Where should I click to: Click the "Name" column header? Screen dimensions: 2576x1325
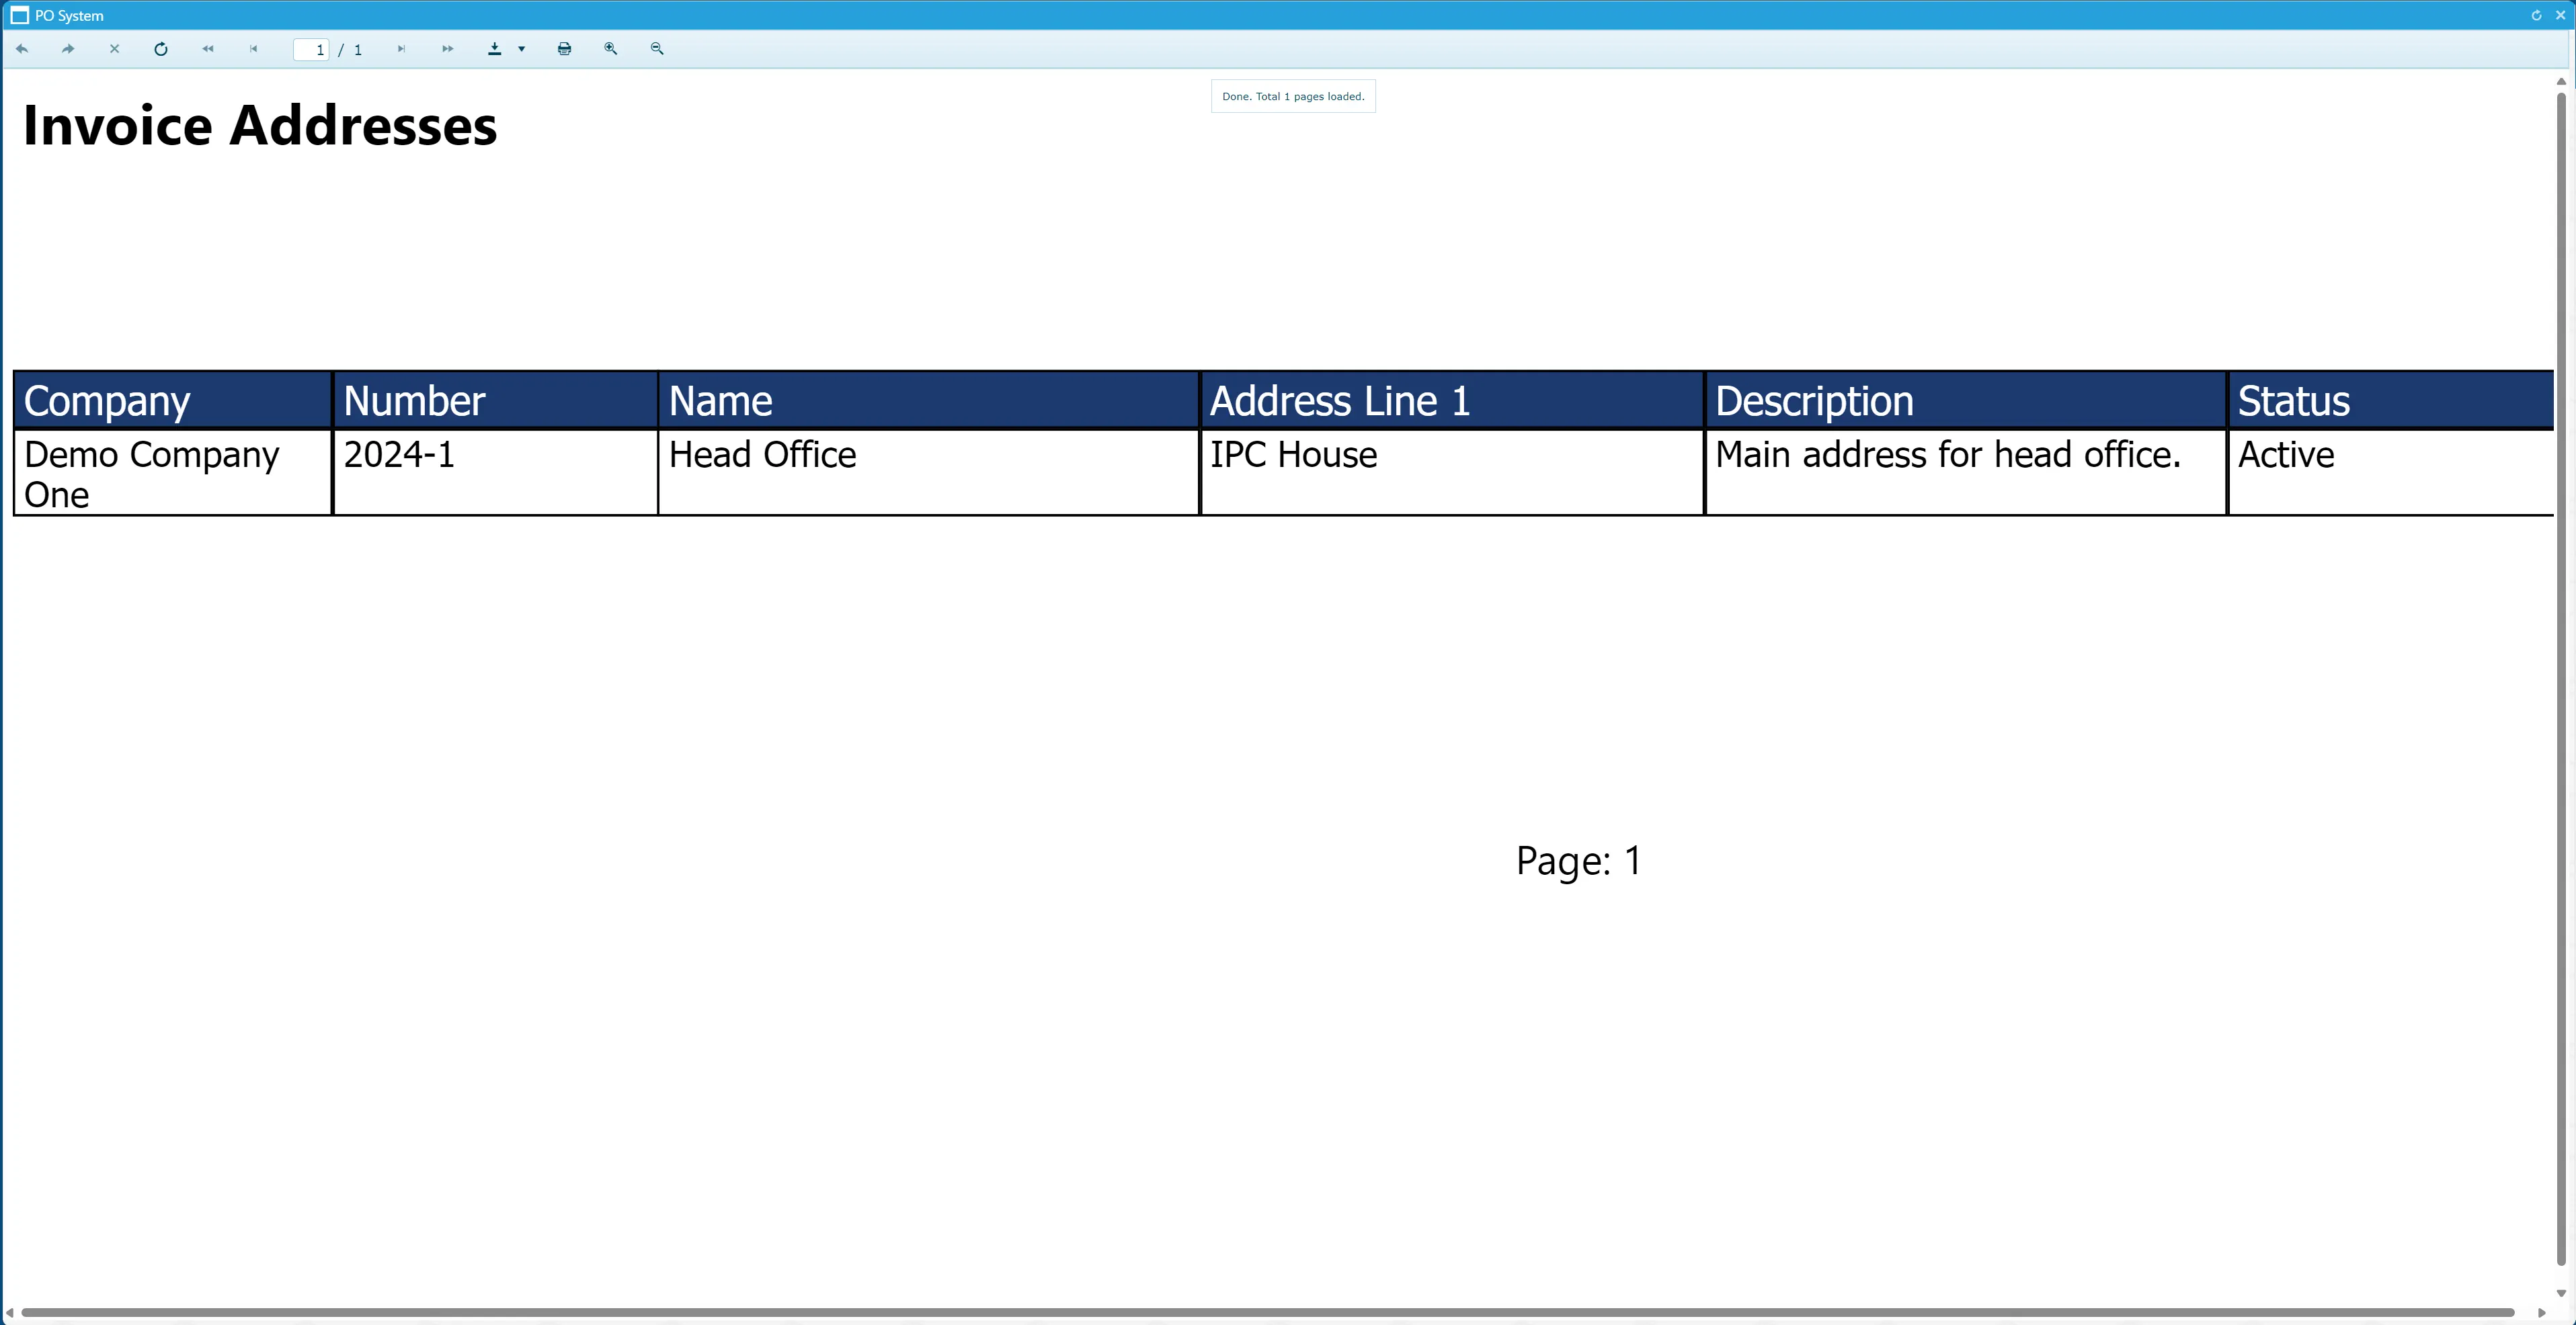click(x=929, y=400)
